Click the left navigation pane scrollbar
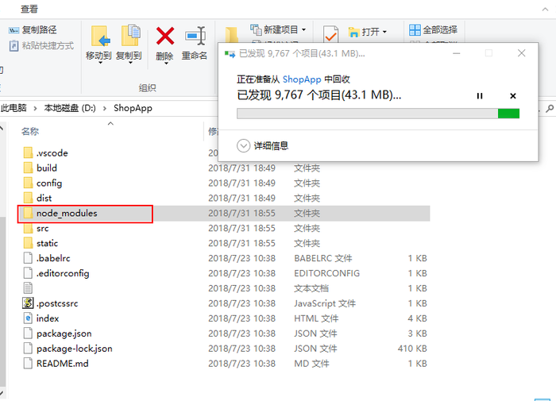 pyautogui.click(x=3, y=302)
